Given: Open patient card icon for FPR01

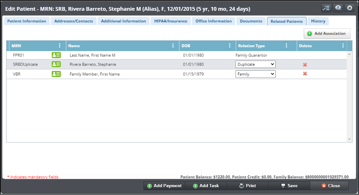Looking at the screenshot, I should pyautogui.click(x=56, y=55).
